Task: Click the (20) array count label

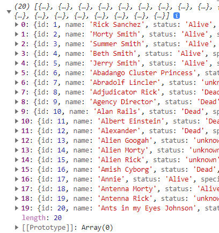Action: tap(22, 6)
